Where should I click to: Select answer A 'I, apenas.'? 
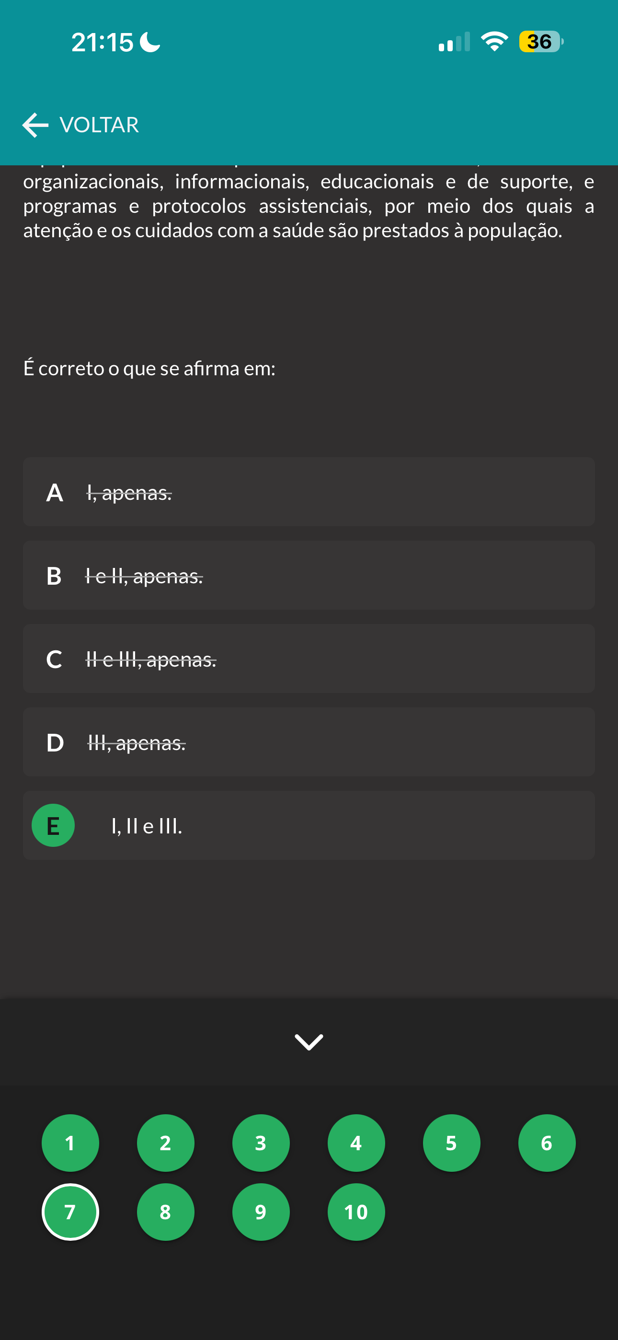click(x=309, y=492)
